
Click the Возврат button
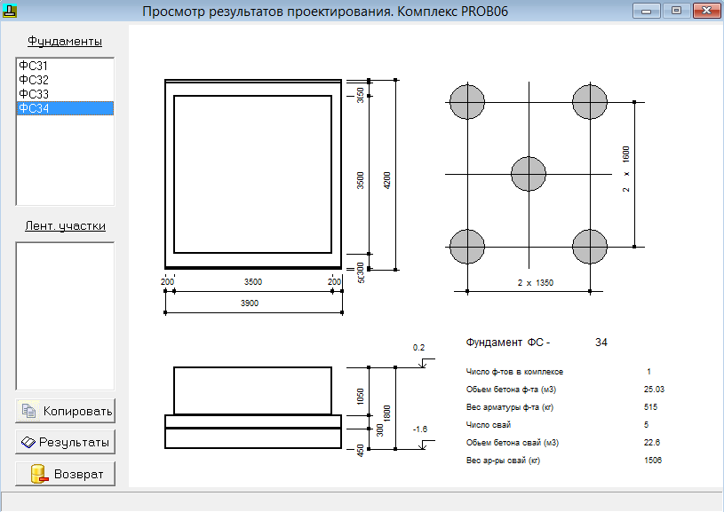coord(65,474)
